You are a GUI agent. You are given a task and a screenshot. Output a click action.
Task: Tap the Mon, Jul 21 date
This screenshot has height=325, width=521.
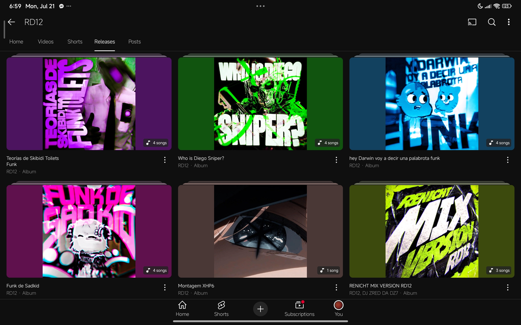tap(40, 6)
